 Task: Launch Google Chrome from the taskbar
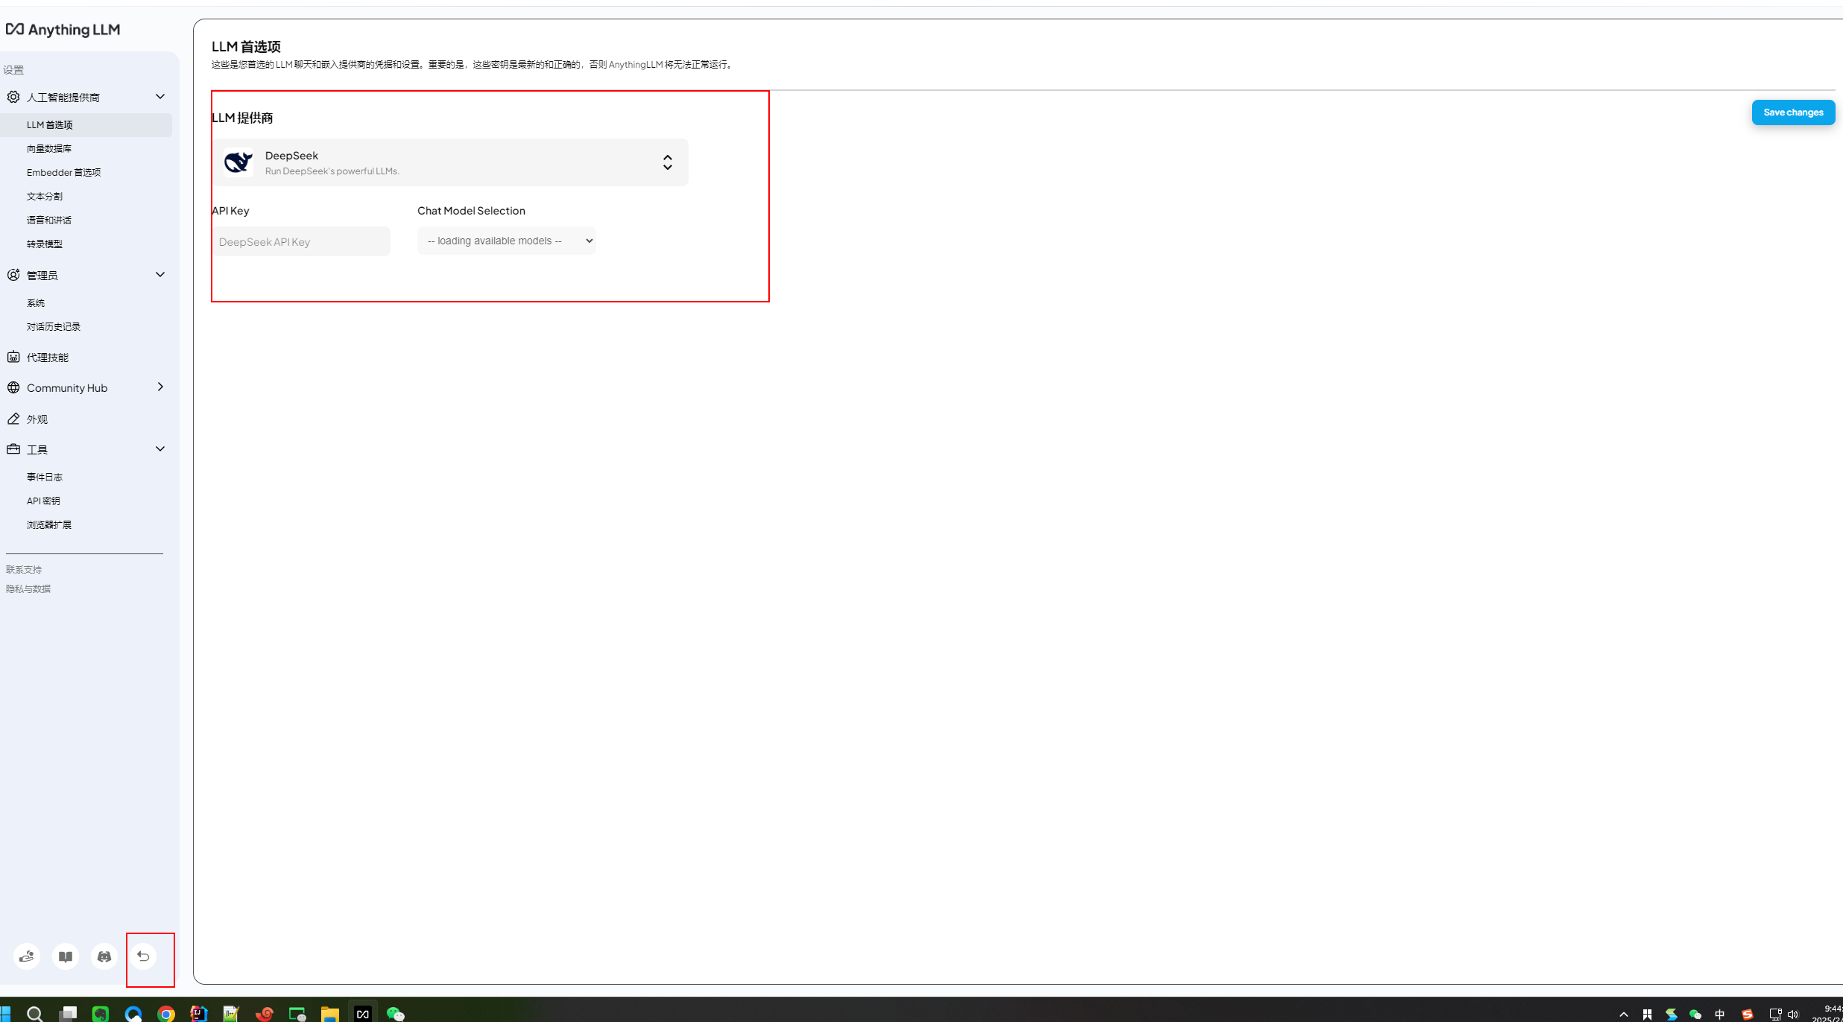[x=166, y=1013]
